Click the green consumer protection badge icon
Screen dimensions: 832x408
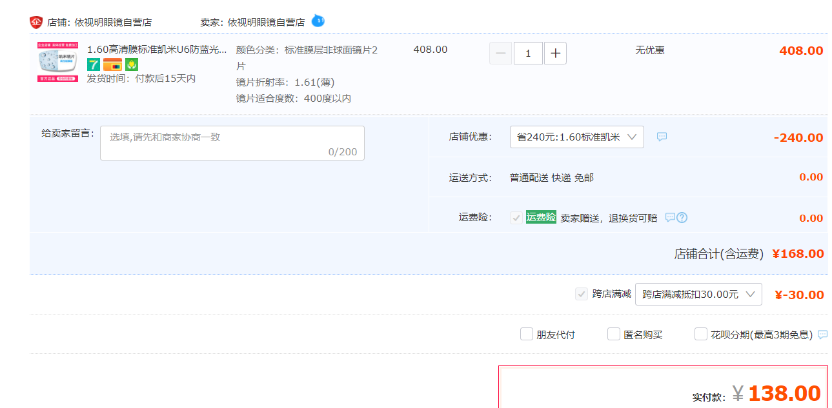click(x=132, y=64)
